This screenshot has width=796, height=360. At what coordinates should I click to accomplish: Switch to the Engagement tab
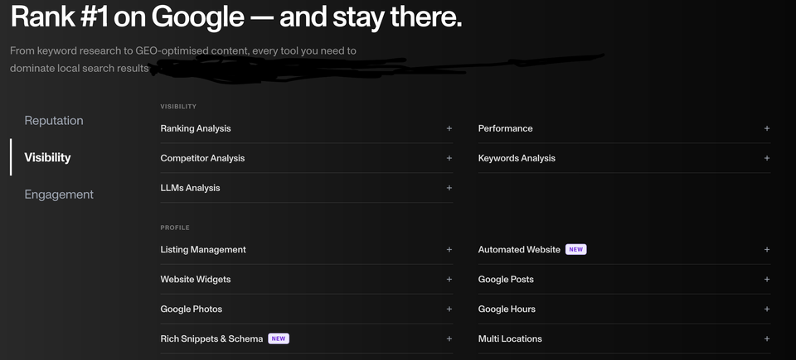59,194
